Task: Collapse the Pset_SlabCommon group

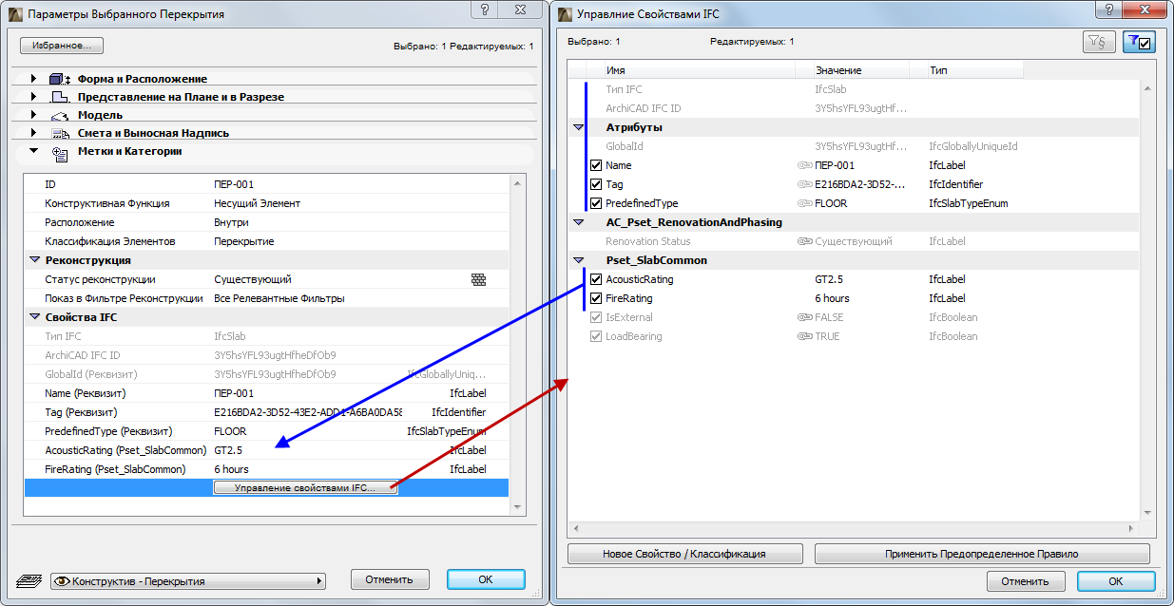Action: tap(578, 260)
